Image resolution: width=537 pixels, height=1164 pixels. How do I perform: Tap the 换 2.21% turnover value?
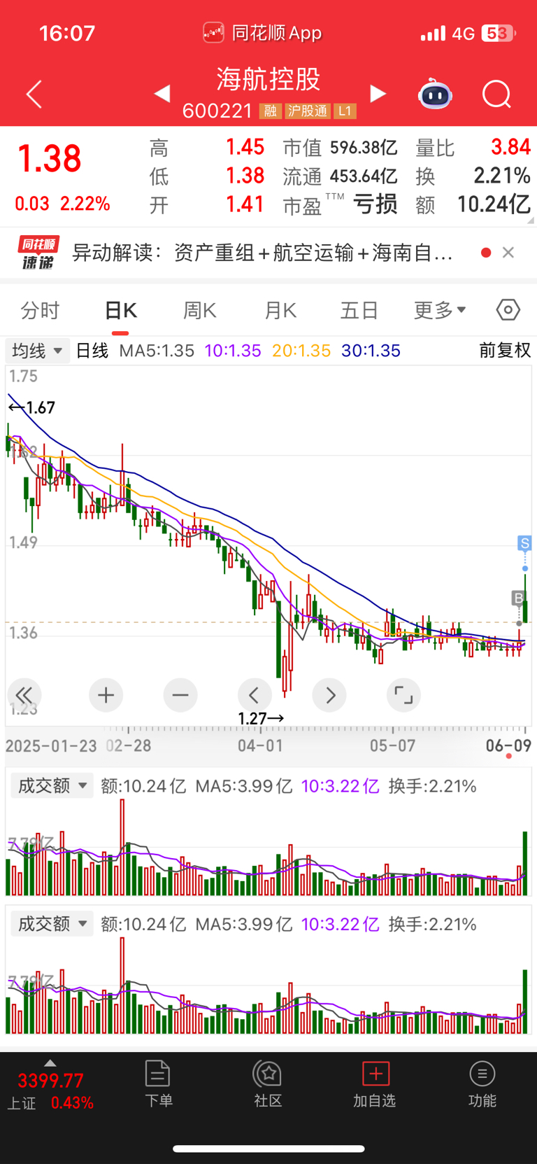coord(502,176)
